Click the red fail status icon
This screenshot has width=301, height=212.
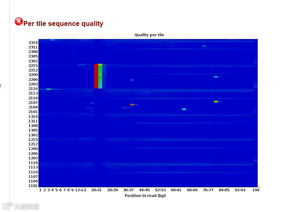[19, 22]
